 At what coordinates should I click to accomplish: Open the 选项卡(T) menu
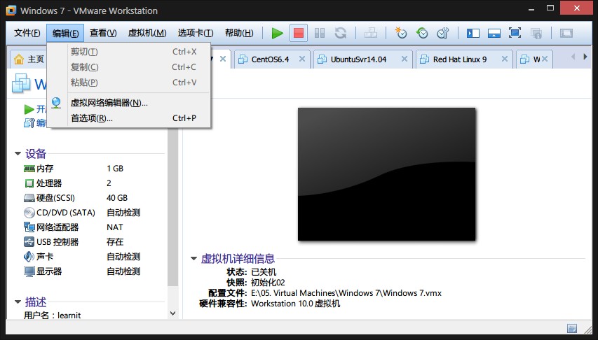(196, 33)
